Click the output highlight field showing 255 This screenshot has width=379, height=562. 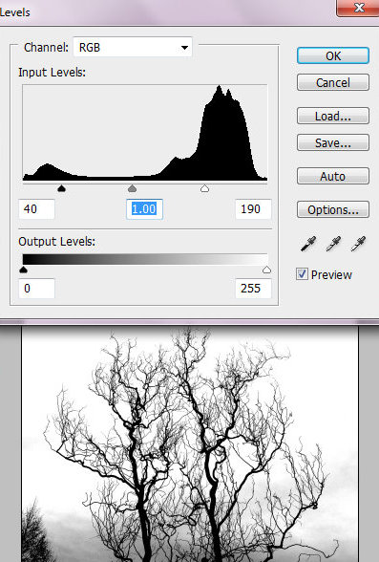click(253, 289)
